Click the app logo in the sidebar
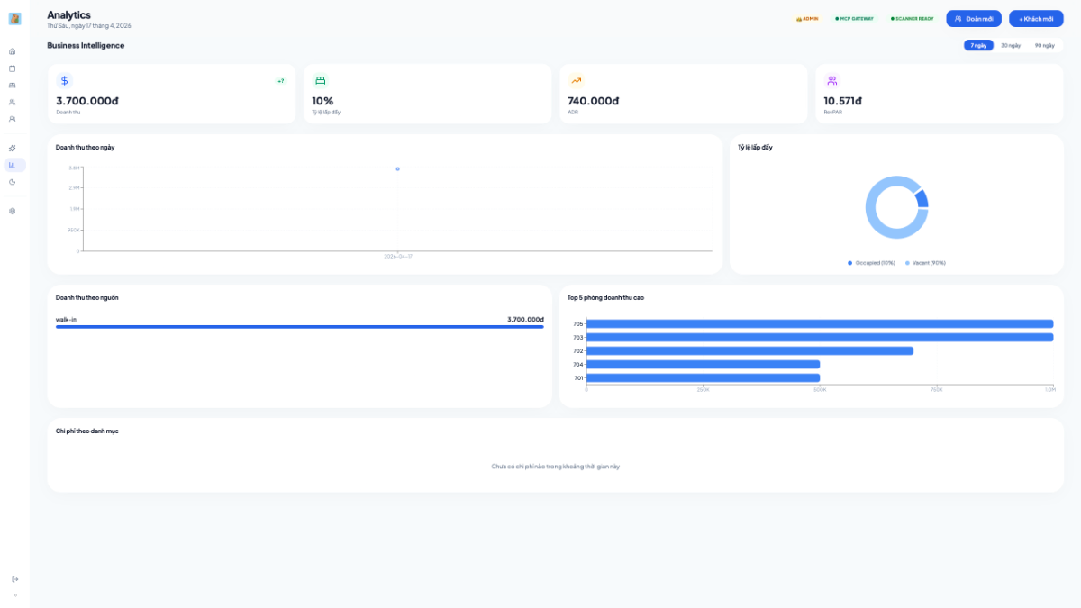This screenshot has height=608, width=1081. point(14,18)
